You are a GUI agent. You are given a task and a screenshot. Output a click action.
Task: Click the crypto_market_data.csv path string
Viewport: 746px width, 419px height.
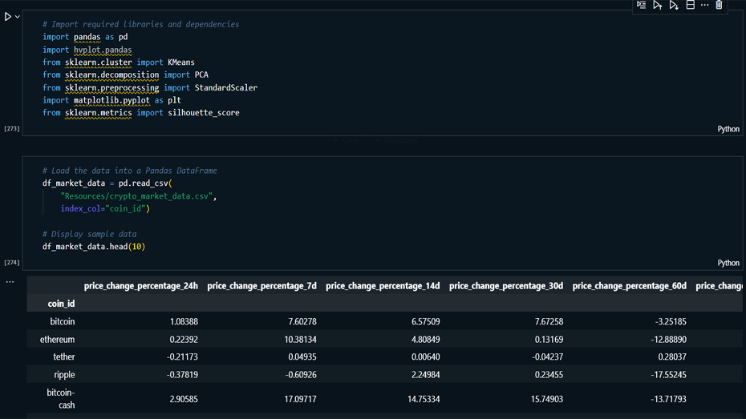[x=138, y=196]
